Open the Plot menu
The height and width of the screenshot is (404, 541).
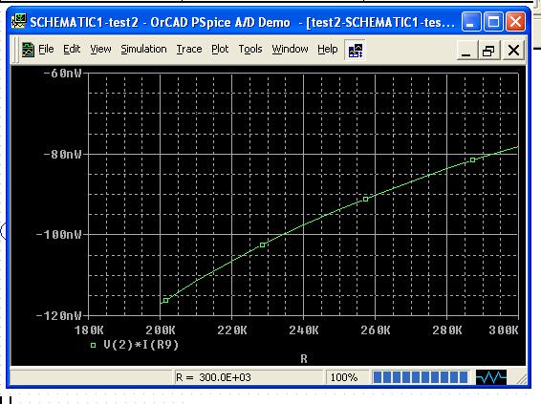click(220, 50)
